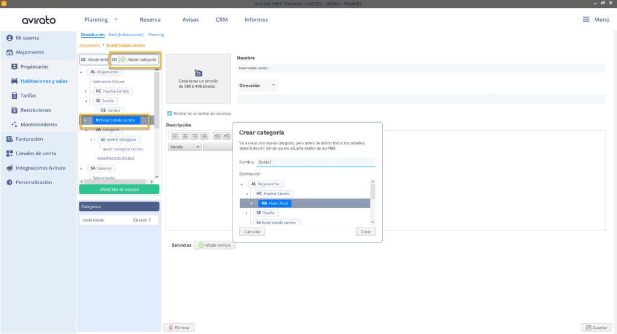Click the bed icon for Habitaciones y salas
617x334 pixels.
tap(14, 81)
